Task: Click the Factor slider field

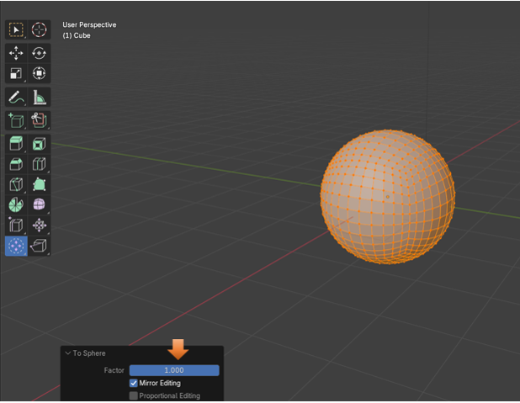Action: 174,370
